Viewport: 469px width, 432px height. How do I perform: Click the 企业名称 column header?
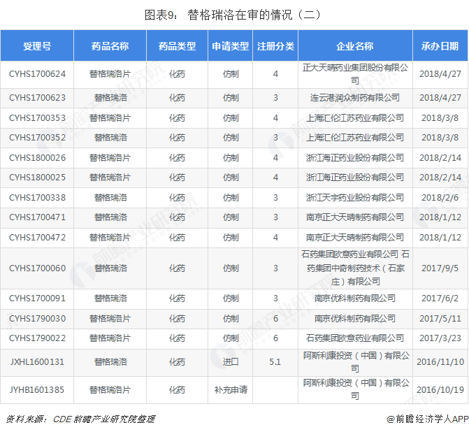click(x=355, y=45)
